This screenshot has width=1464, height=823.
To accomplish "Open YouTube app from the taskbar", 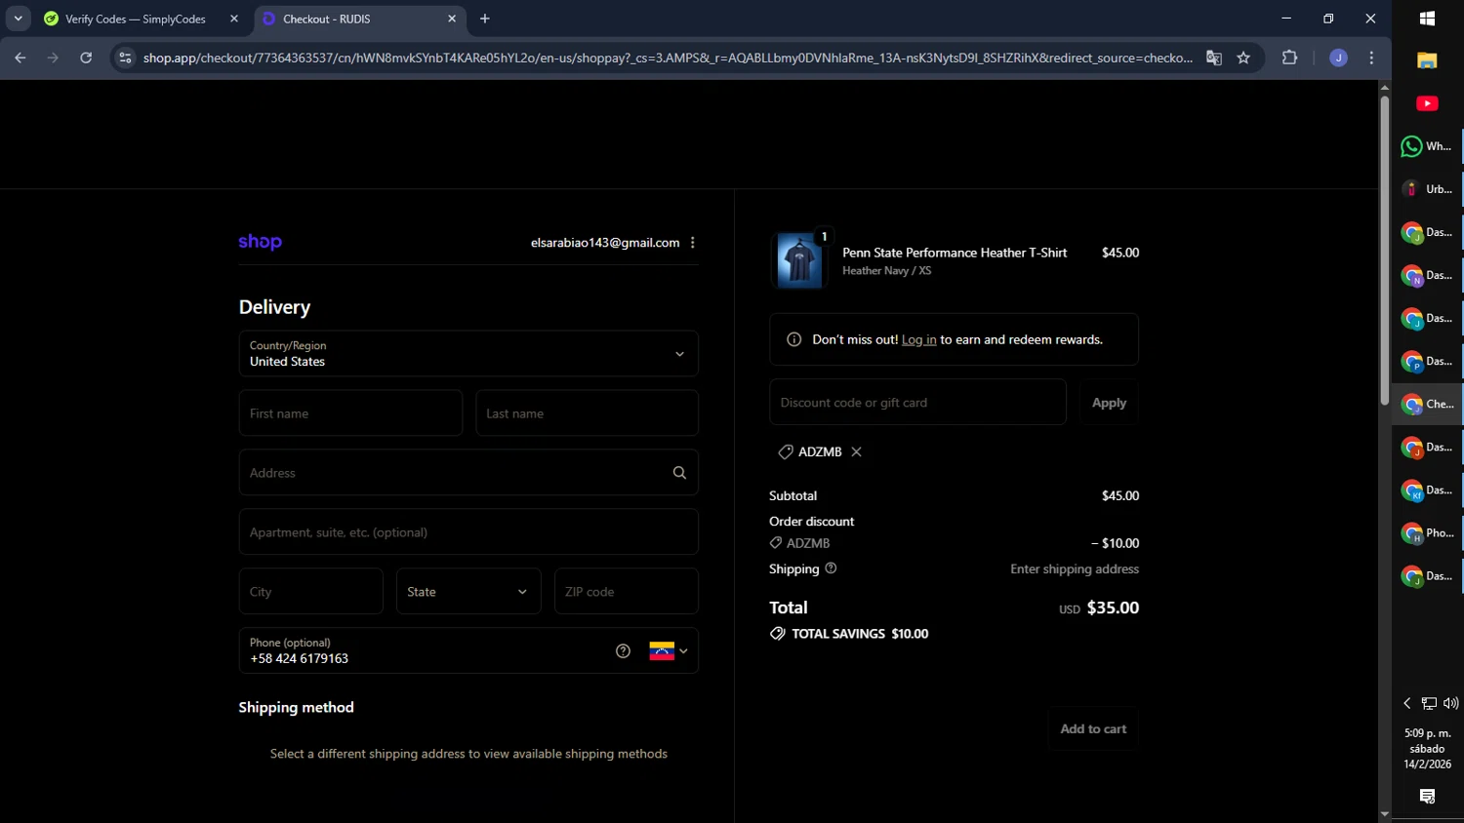I will [1427, 103].
